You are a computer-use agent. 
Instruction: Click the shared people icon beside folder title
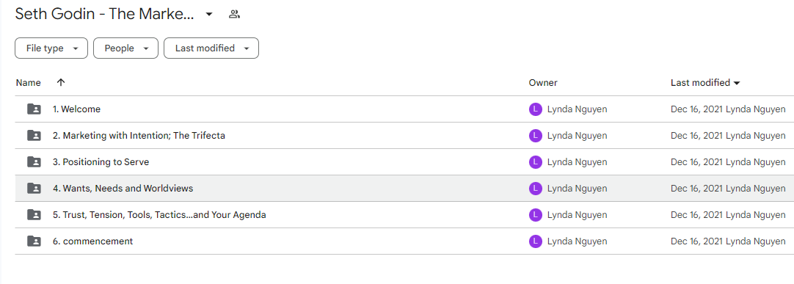234,14
